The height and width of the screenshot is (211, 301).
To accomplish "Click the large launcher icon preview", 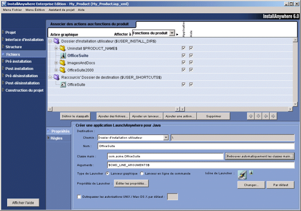I will [242, 174].
